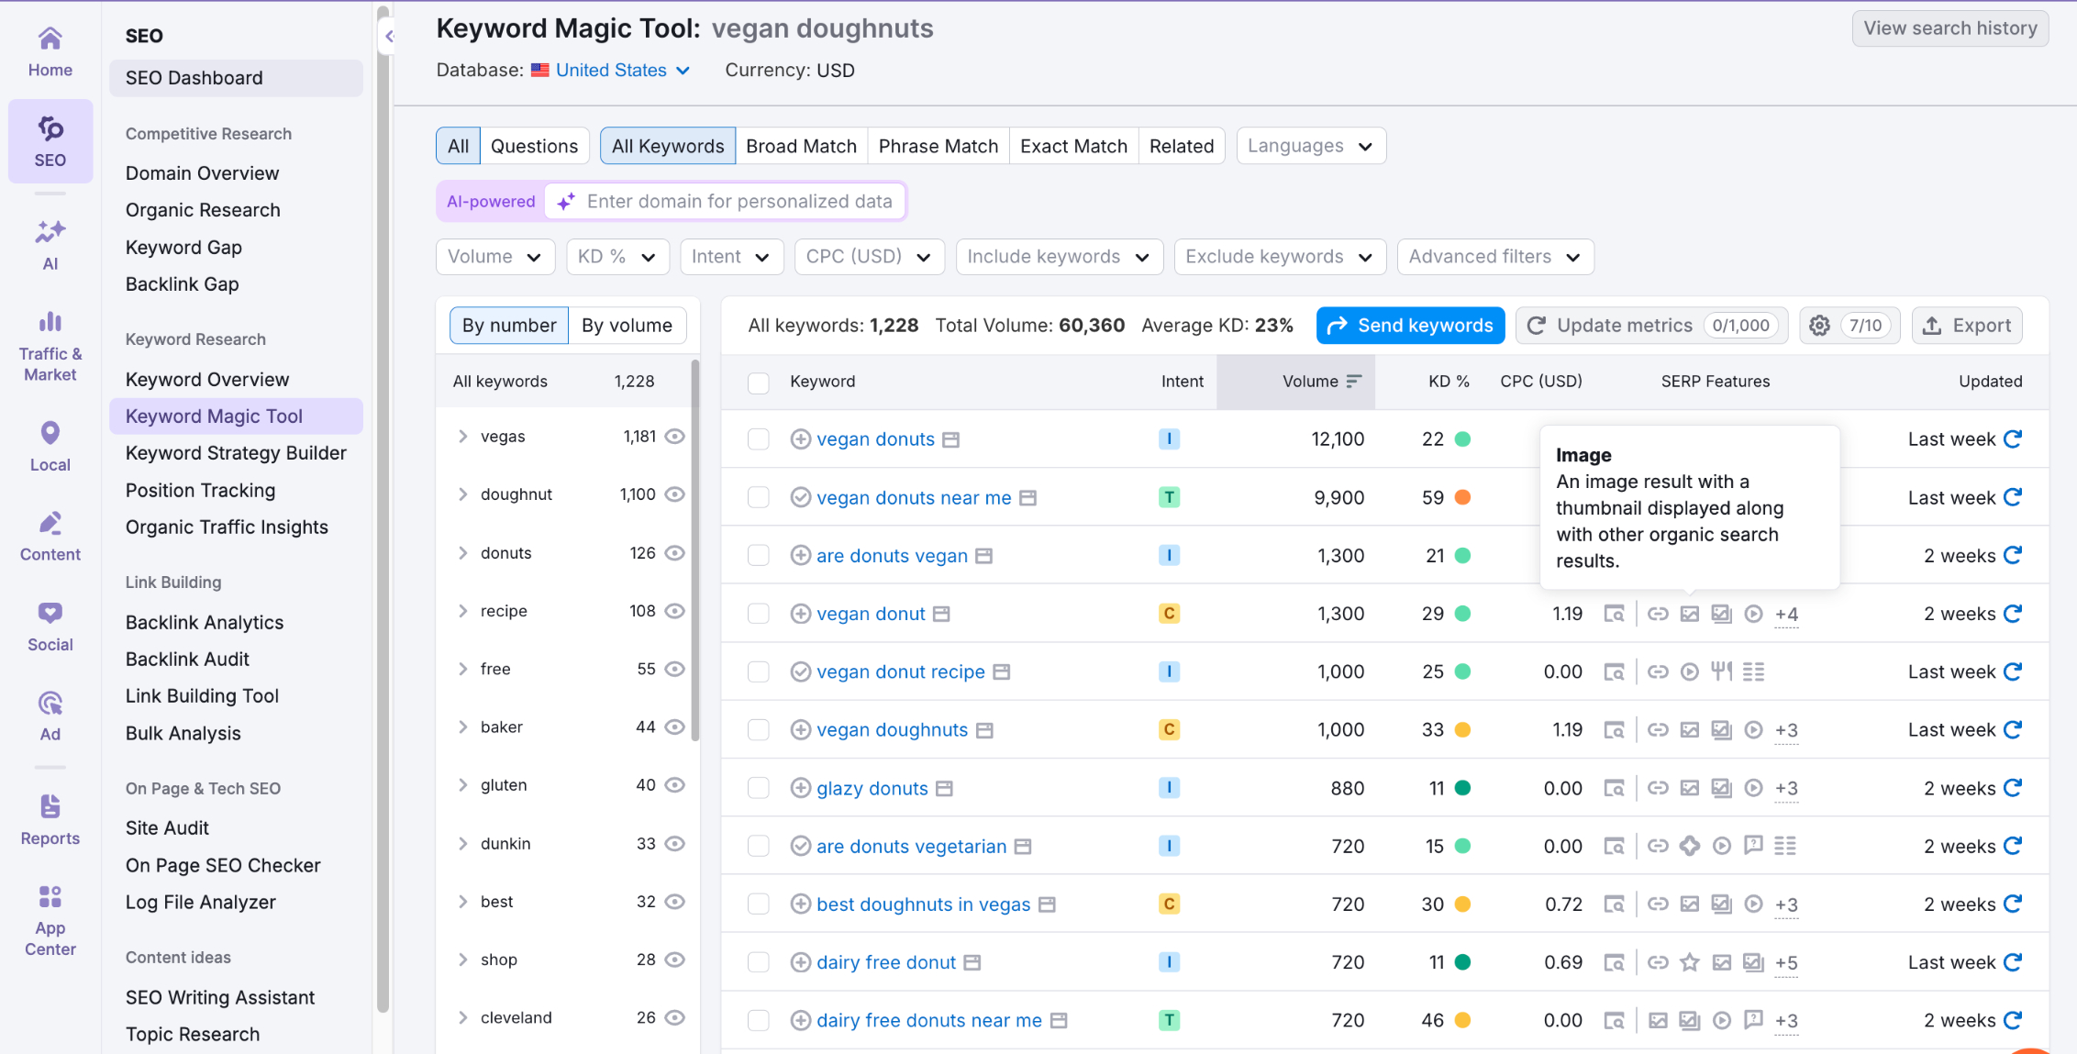Screen dimensions: 2077x1054
Task: Click the keyword groups scrollbar
Action: pyautogui.click(x=694, y=550)
